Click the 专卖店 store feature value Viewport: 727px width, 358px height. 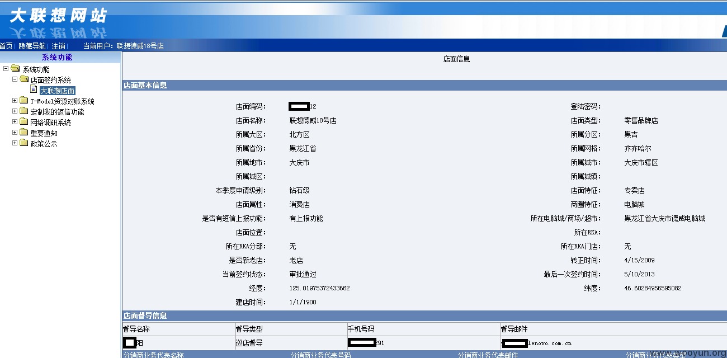(634, 190)
